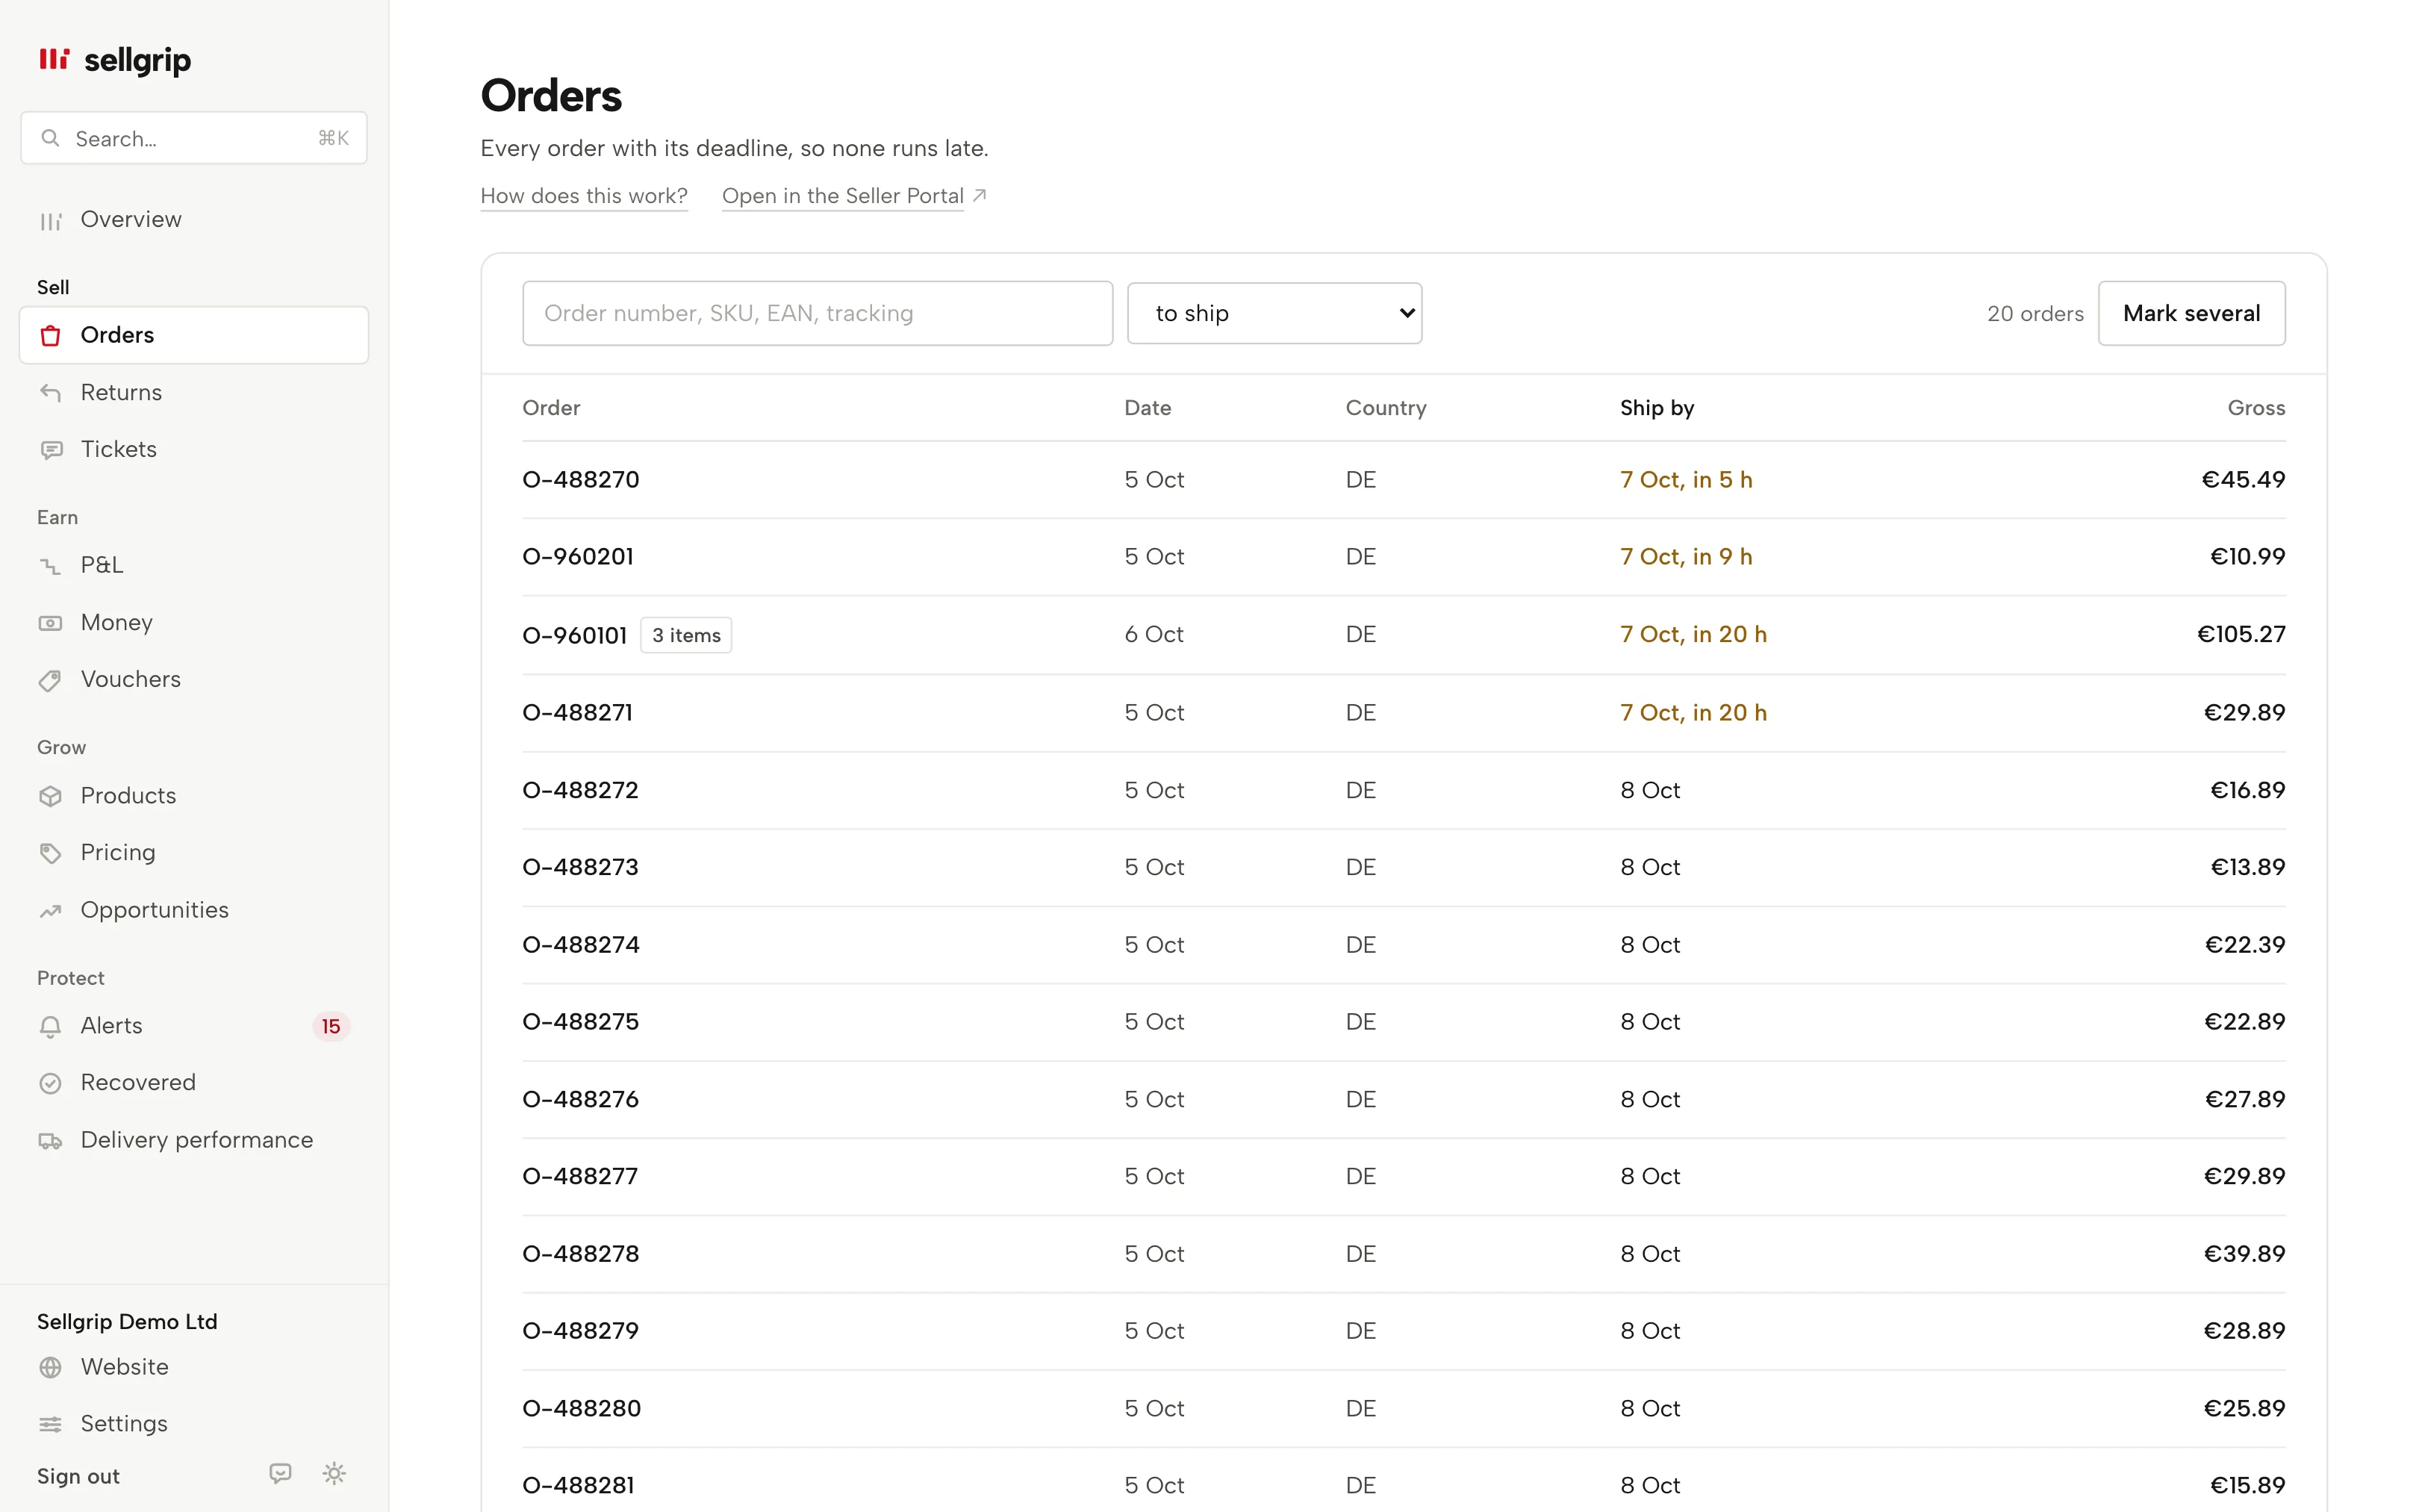Click the Returns arrow icon
Screen dimensions: 2419x1512
tap(50, 393)
